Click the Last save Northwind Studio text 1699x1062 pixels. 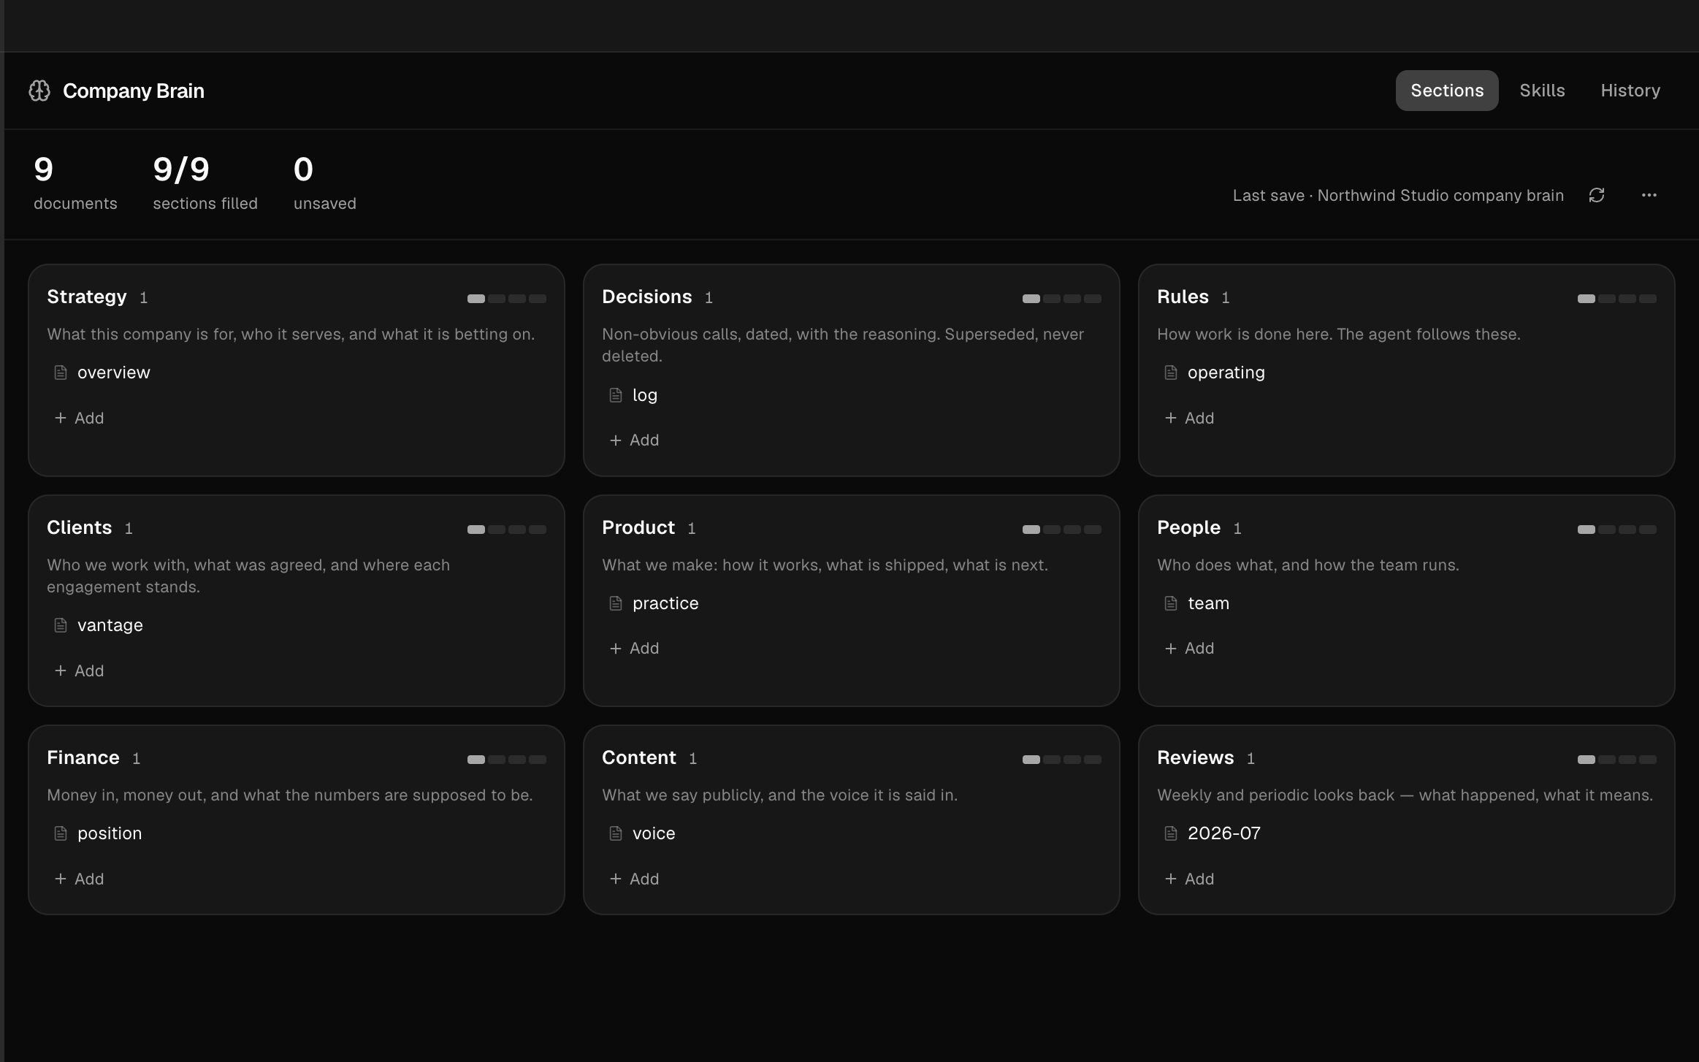(x=1398, y=195)
